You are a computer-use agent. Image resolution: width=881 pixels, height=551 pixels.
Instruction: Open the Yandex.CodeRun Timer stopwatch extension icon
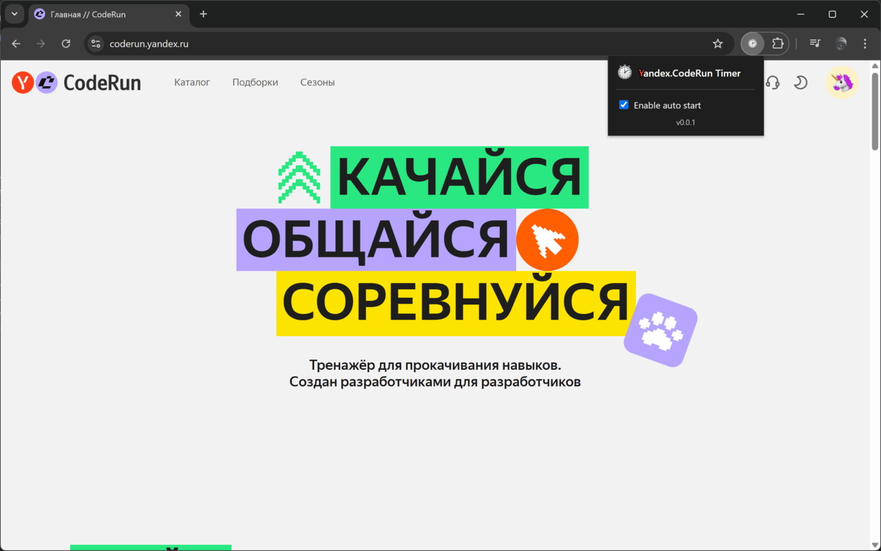[x=752, y=43]
